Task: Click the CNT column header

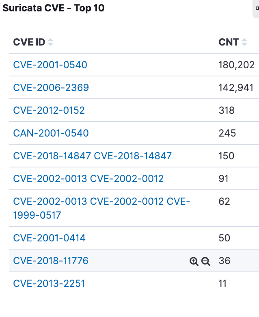Action: coord(229,42)
